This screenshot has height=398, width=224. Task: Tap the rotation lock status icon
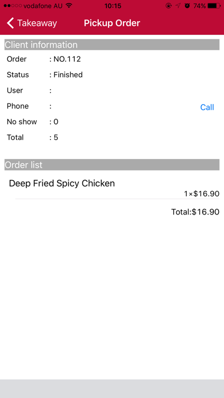(169, 6)
